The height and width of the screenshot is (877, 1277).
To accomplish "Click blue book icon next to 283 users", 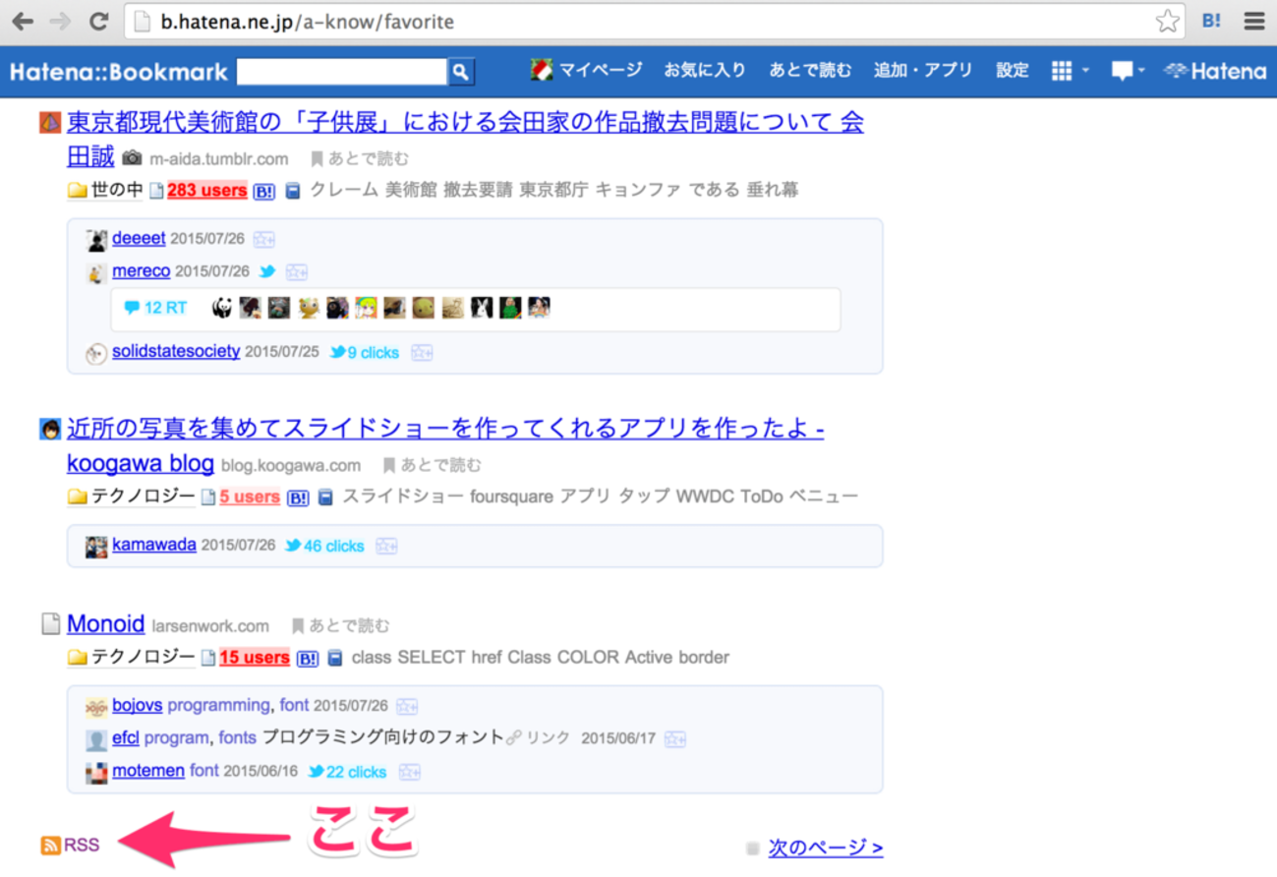I will [x=292, y=192].
